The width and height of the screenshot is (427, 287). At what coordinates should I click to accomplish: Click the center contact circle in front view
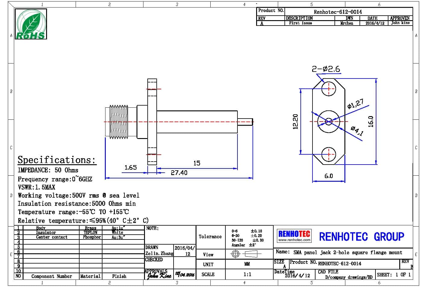(x=328, y=122)
